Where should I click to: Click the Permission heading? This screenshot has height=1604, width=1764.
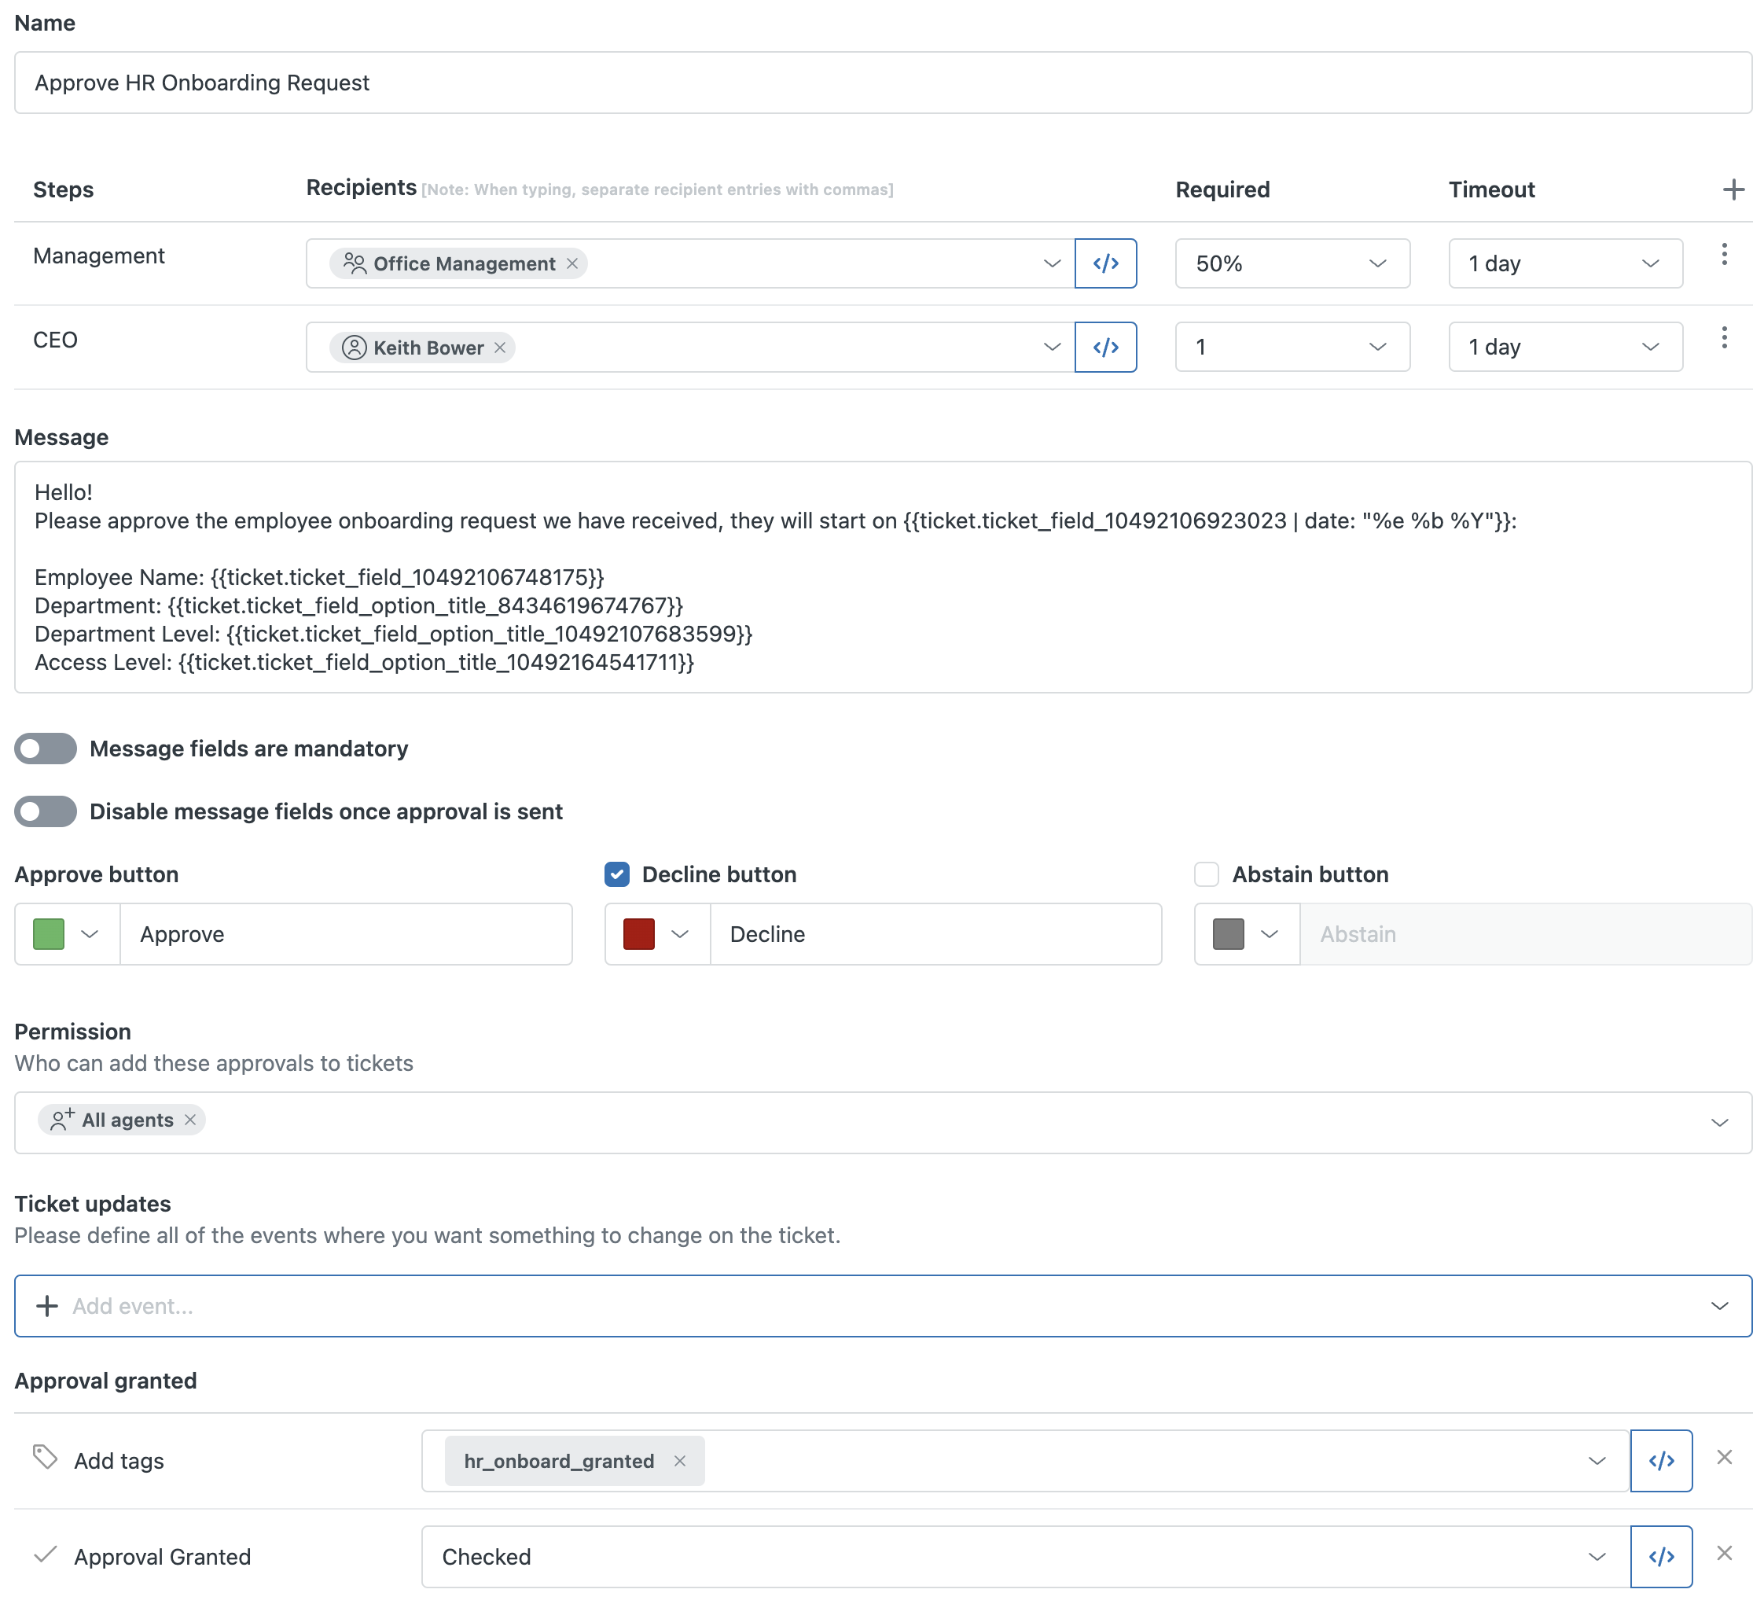(72, 1032)
